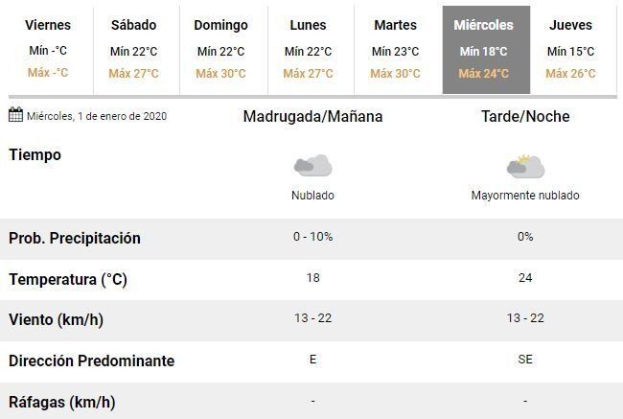Click the Viento (km/h) row label
The width and height of the screenshot is (623, 419).
click(x=57, y=320)
